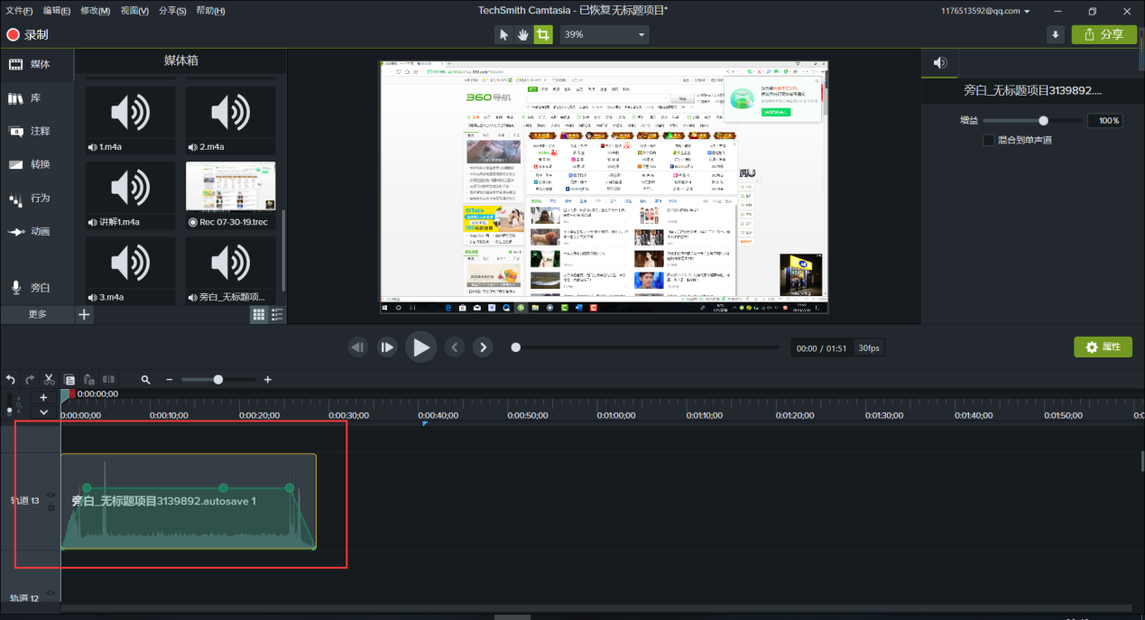Open the 视图(V) menu
1145x620 pixels.
tap(134, 11)
